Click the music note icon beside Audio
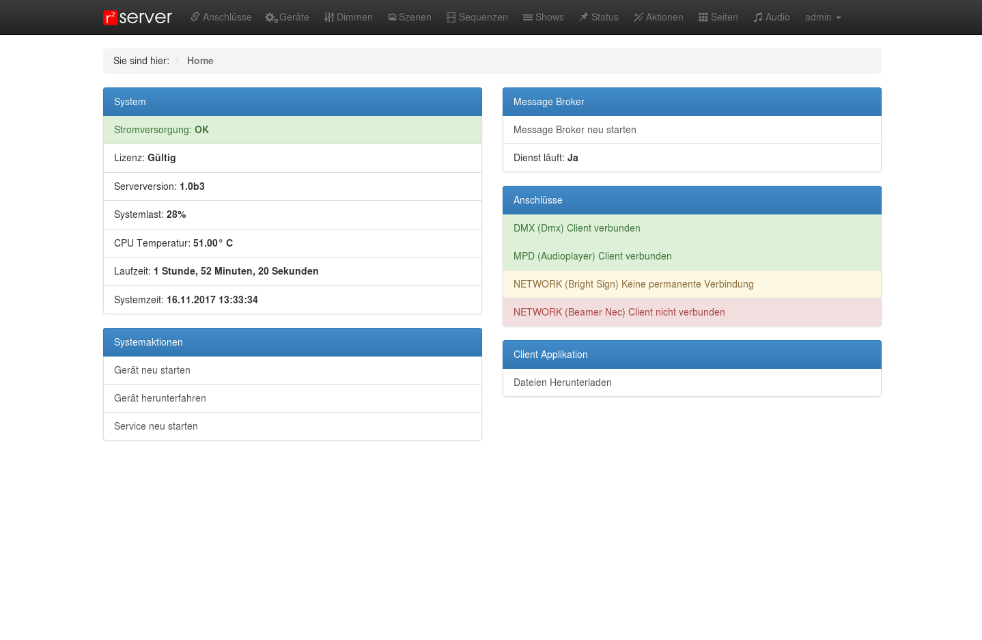This screenshot has width=982, height=640. pyautogui.click(x=758, y=17)
